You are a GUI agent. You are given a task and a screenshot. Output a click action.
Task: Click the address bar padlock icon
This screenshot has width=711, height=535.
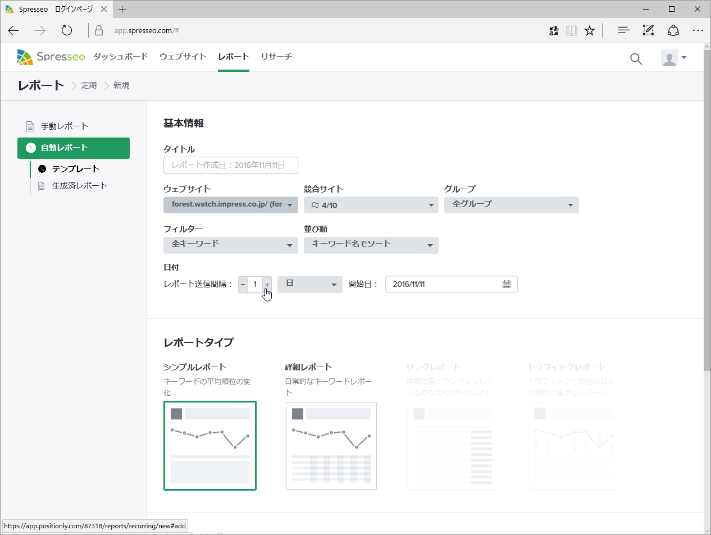click(99, 30)
